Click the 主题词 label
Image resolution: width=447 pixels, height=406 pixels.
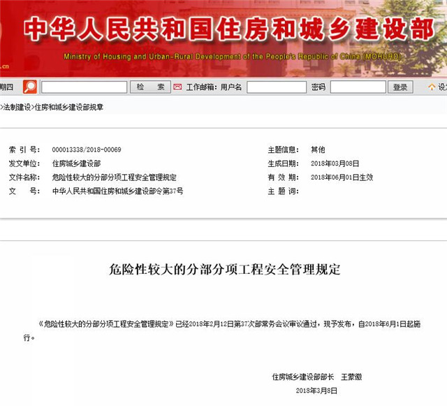pyautogui.click(x=283, y=191)
